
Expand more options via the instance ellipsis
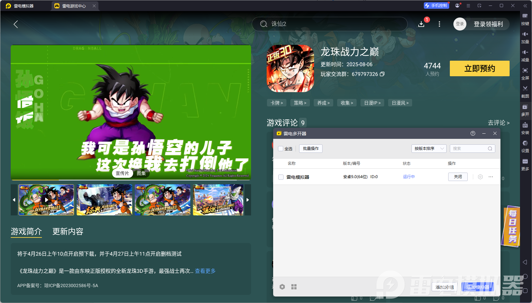point(491,177)
